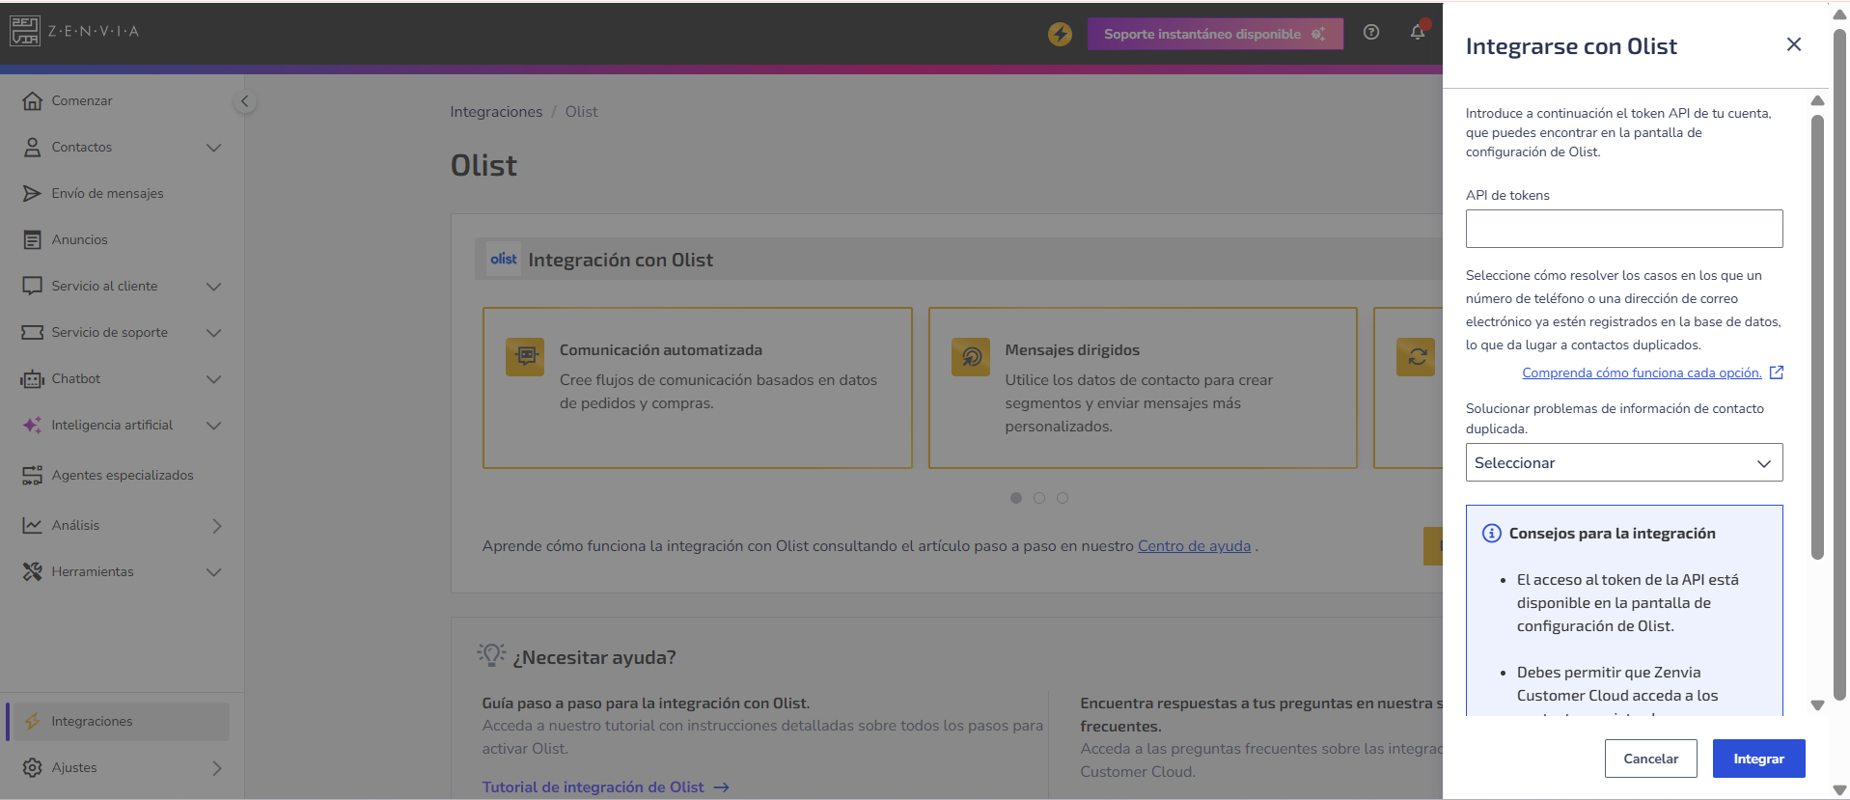
Task: Click the Comunicación automatizada card icon
Action: coord(525,356)
